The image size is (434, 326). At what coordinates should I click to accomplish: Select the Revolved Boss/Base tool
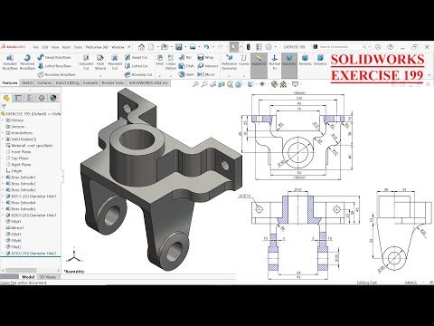pos(27,62)
